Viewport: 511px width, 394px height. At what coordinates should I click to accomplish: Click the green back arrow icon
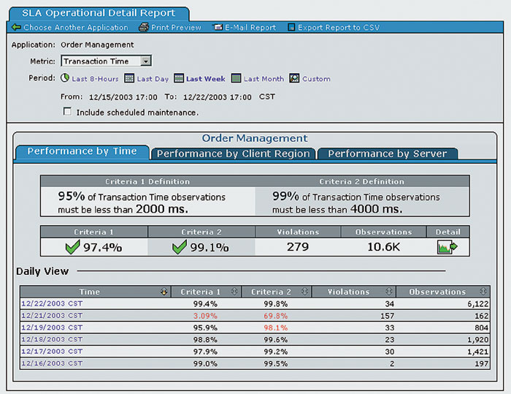[16, 28]
